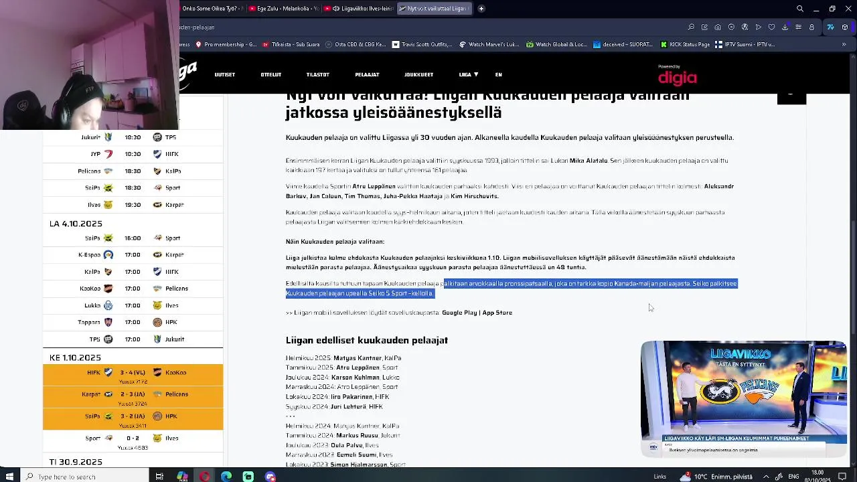Click the TPS logo in TPS–Jukurit row

(x=108, y=339)
